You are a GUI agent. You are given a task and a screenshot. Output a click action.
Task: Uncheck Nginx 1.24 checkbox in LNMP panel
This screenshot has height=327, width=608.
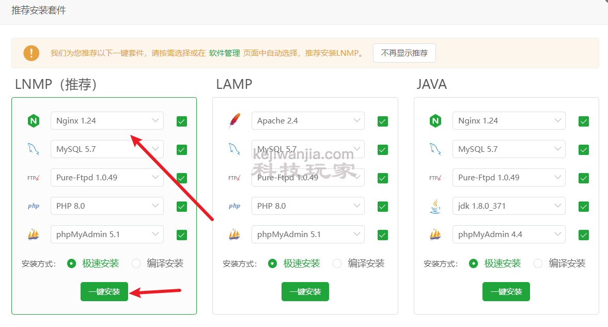(x=182, y=121)
